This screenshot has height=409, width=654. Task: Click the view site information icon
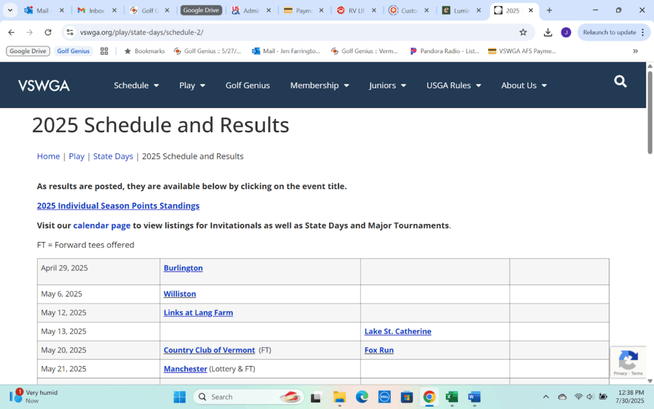70,33
